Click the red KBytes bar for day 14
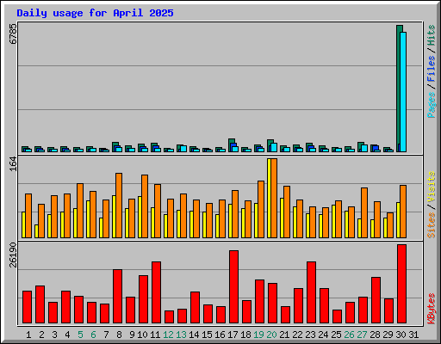This screenshot has height=344, width=441. coord(195,307)
